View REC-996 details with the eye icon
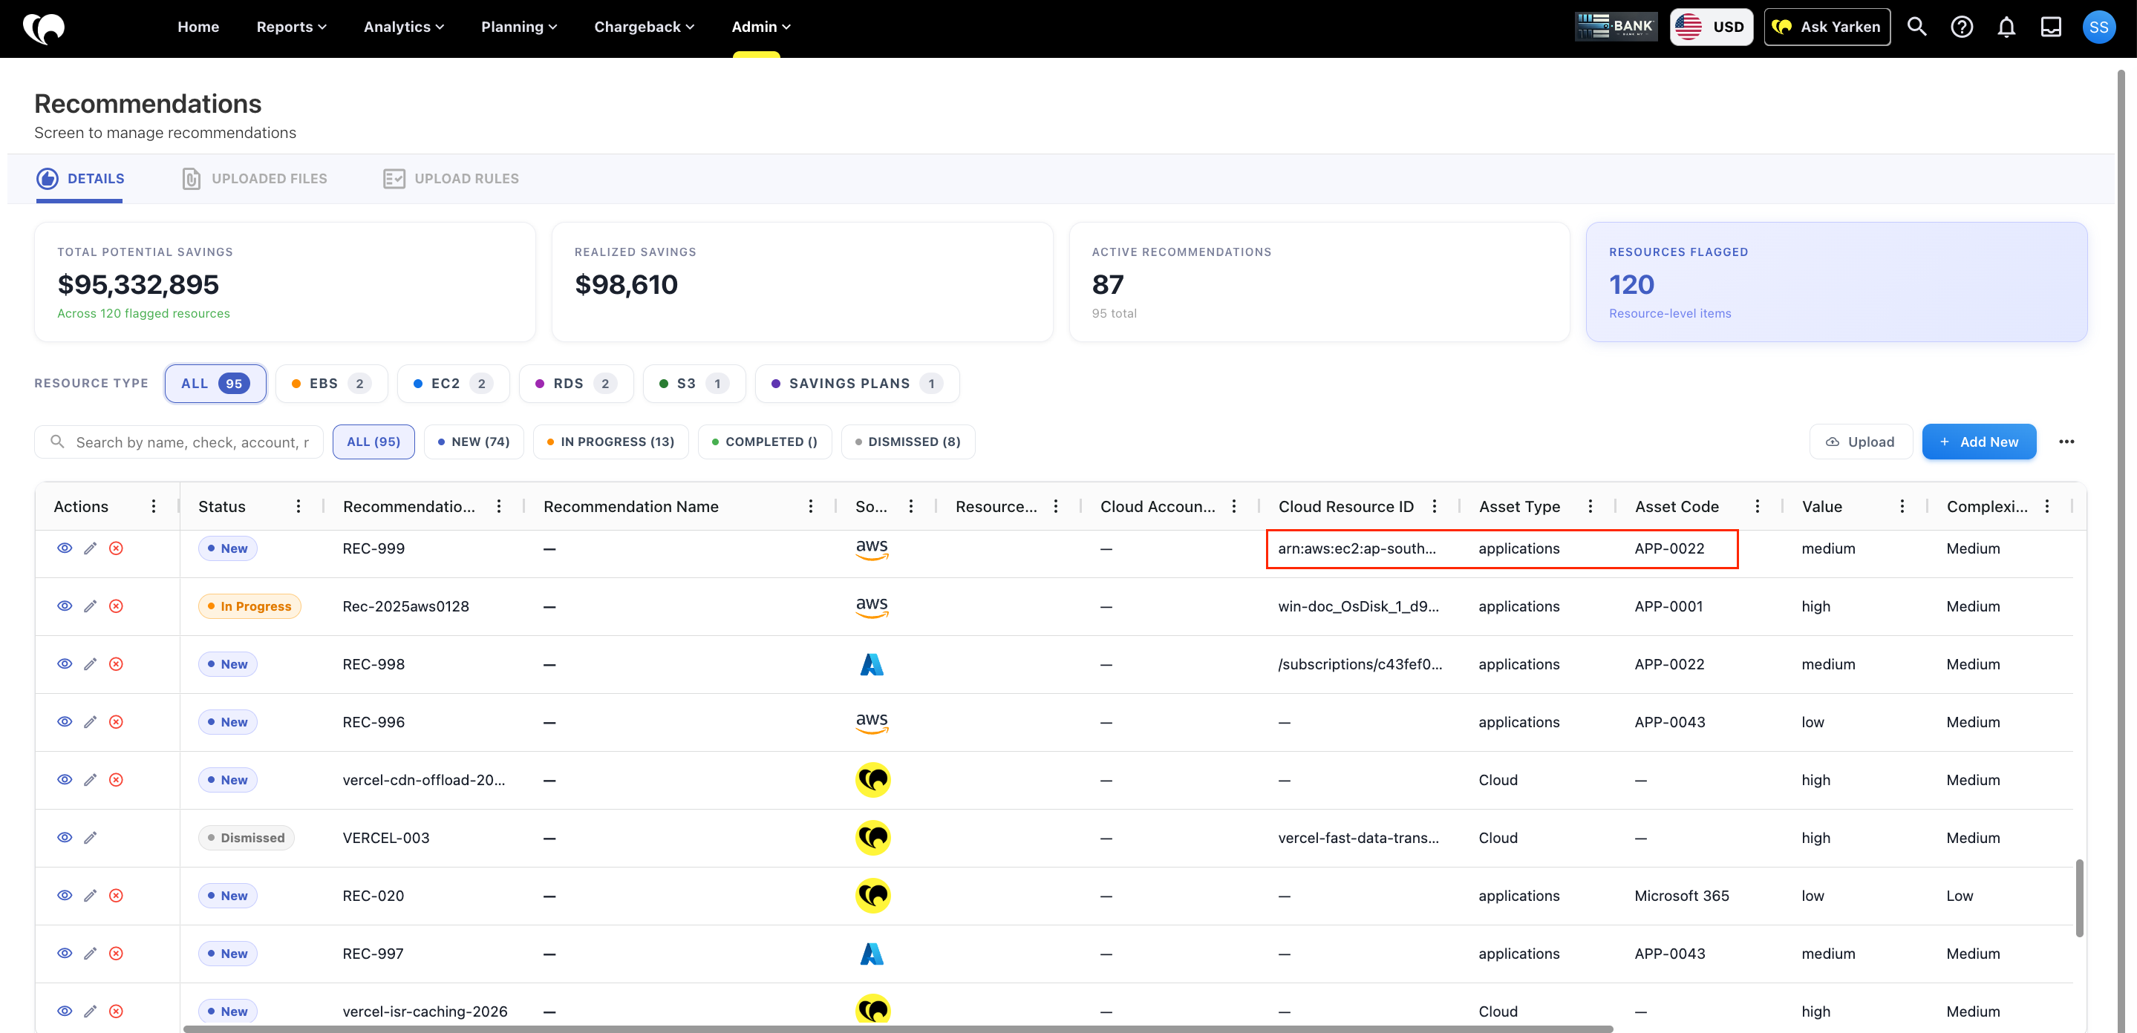 (x=65, y=722)
